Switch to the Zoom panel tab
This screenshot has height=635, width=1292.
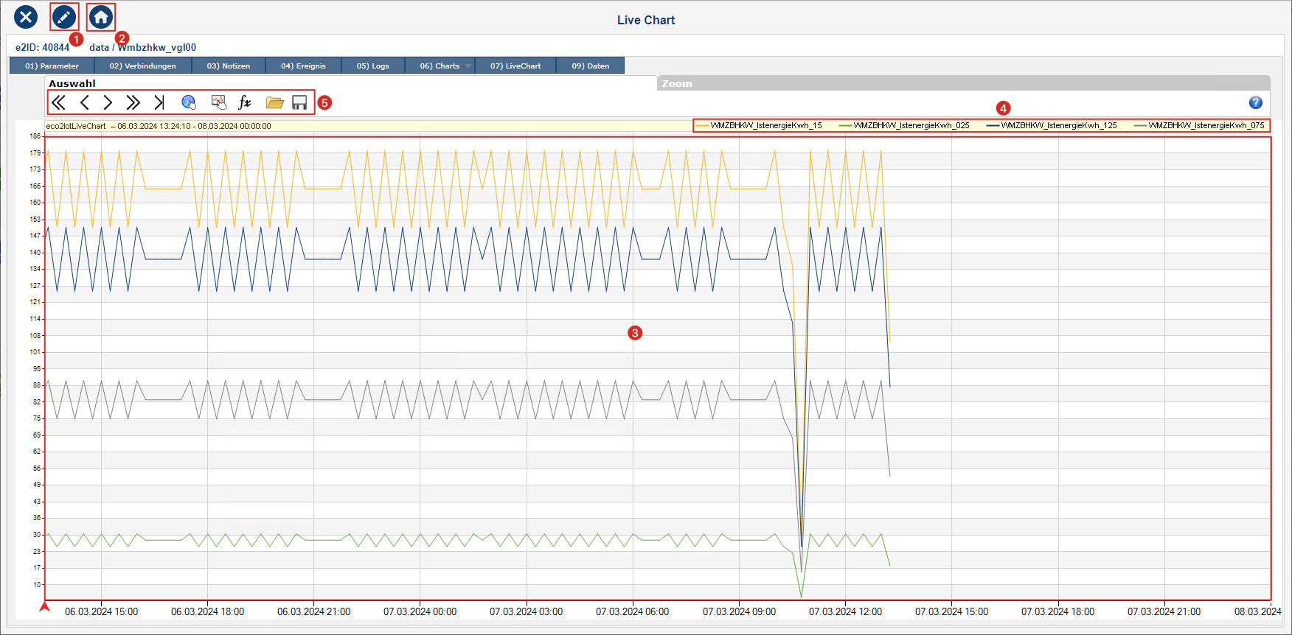(677, 83)
